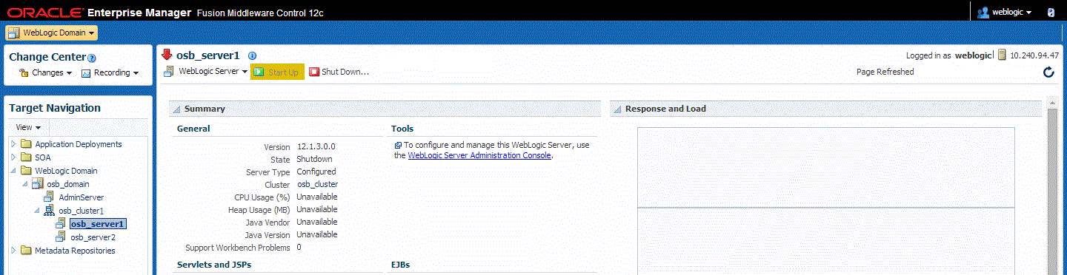Click the Recording icon
The image size is (1067, 275).
click(86, 72)
